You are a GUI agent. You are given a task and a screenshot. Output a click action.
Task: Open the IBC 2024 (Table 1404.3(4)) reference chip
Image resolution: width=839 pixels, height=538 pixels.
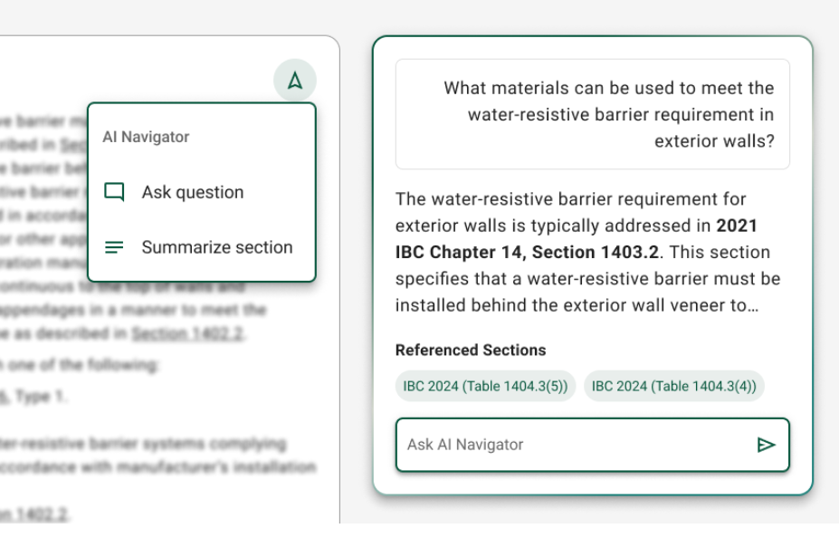(x=673, y=386)
